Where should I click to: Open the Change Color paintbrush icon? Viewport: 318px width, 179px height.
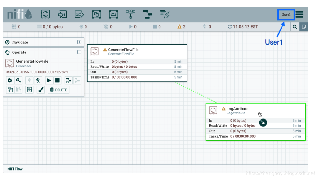pos(41,90)
